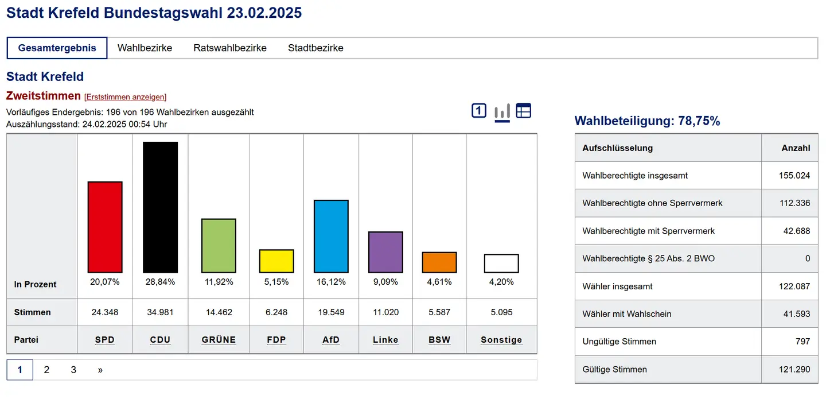
Task: Go to page 3 of results
Action: [73, 370]
